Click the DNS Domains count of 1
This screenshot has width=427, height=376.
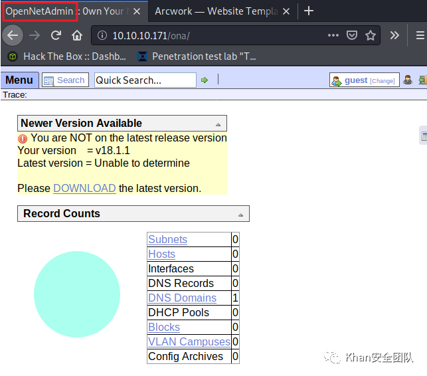235,298
